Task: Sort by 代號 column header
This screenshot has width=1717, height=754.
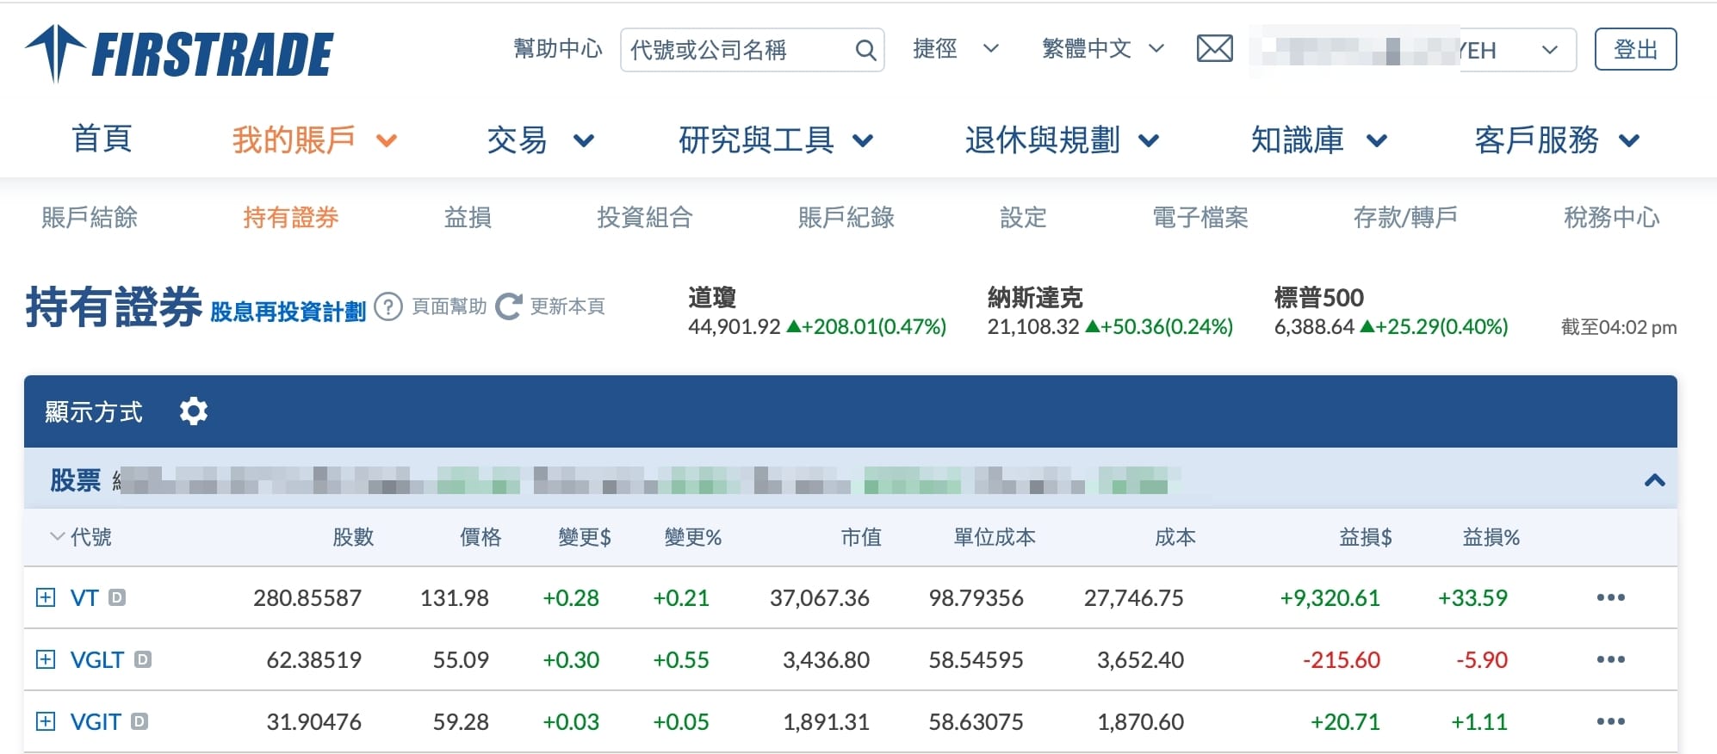Action: (x=80, y=537)
